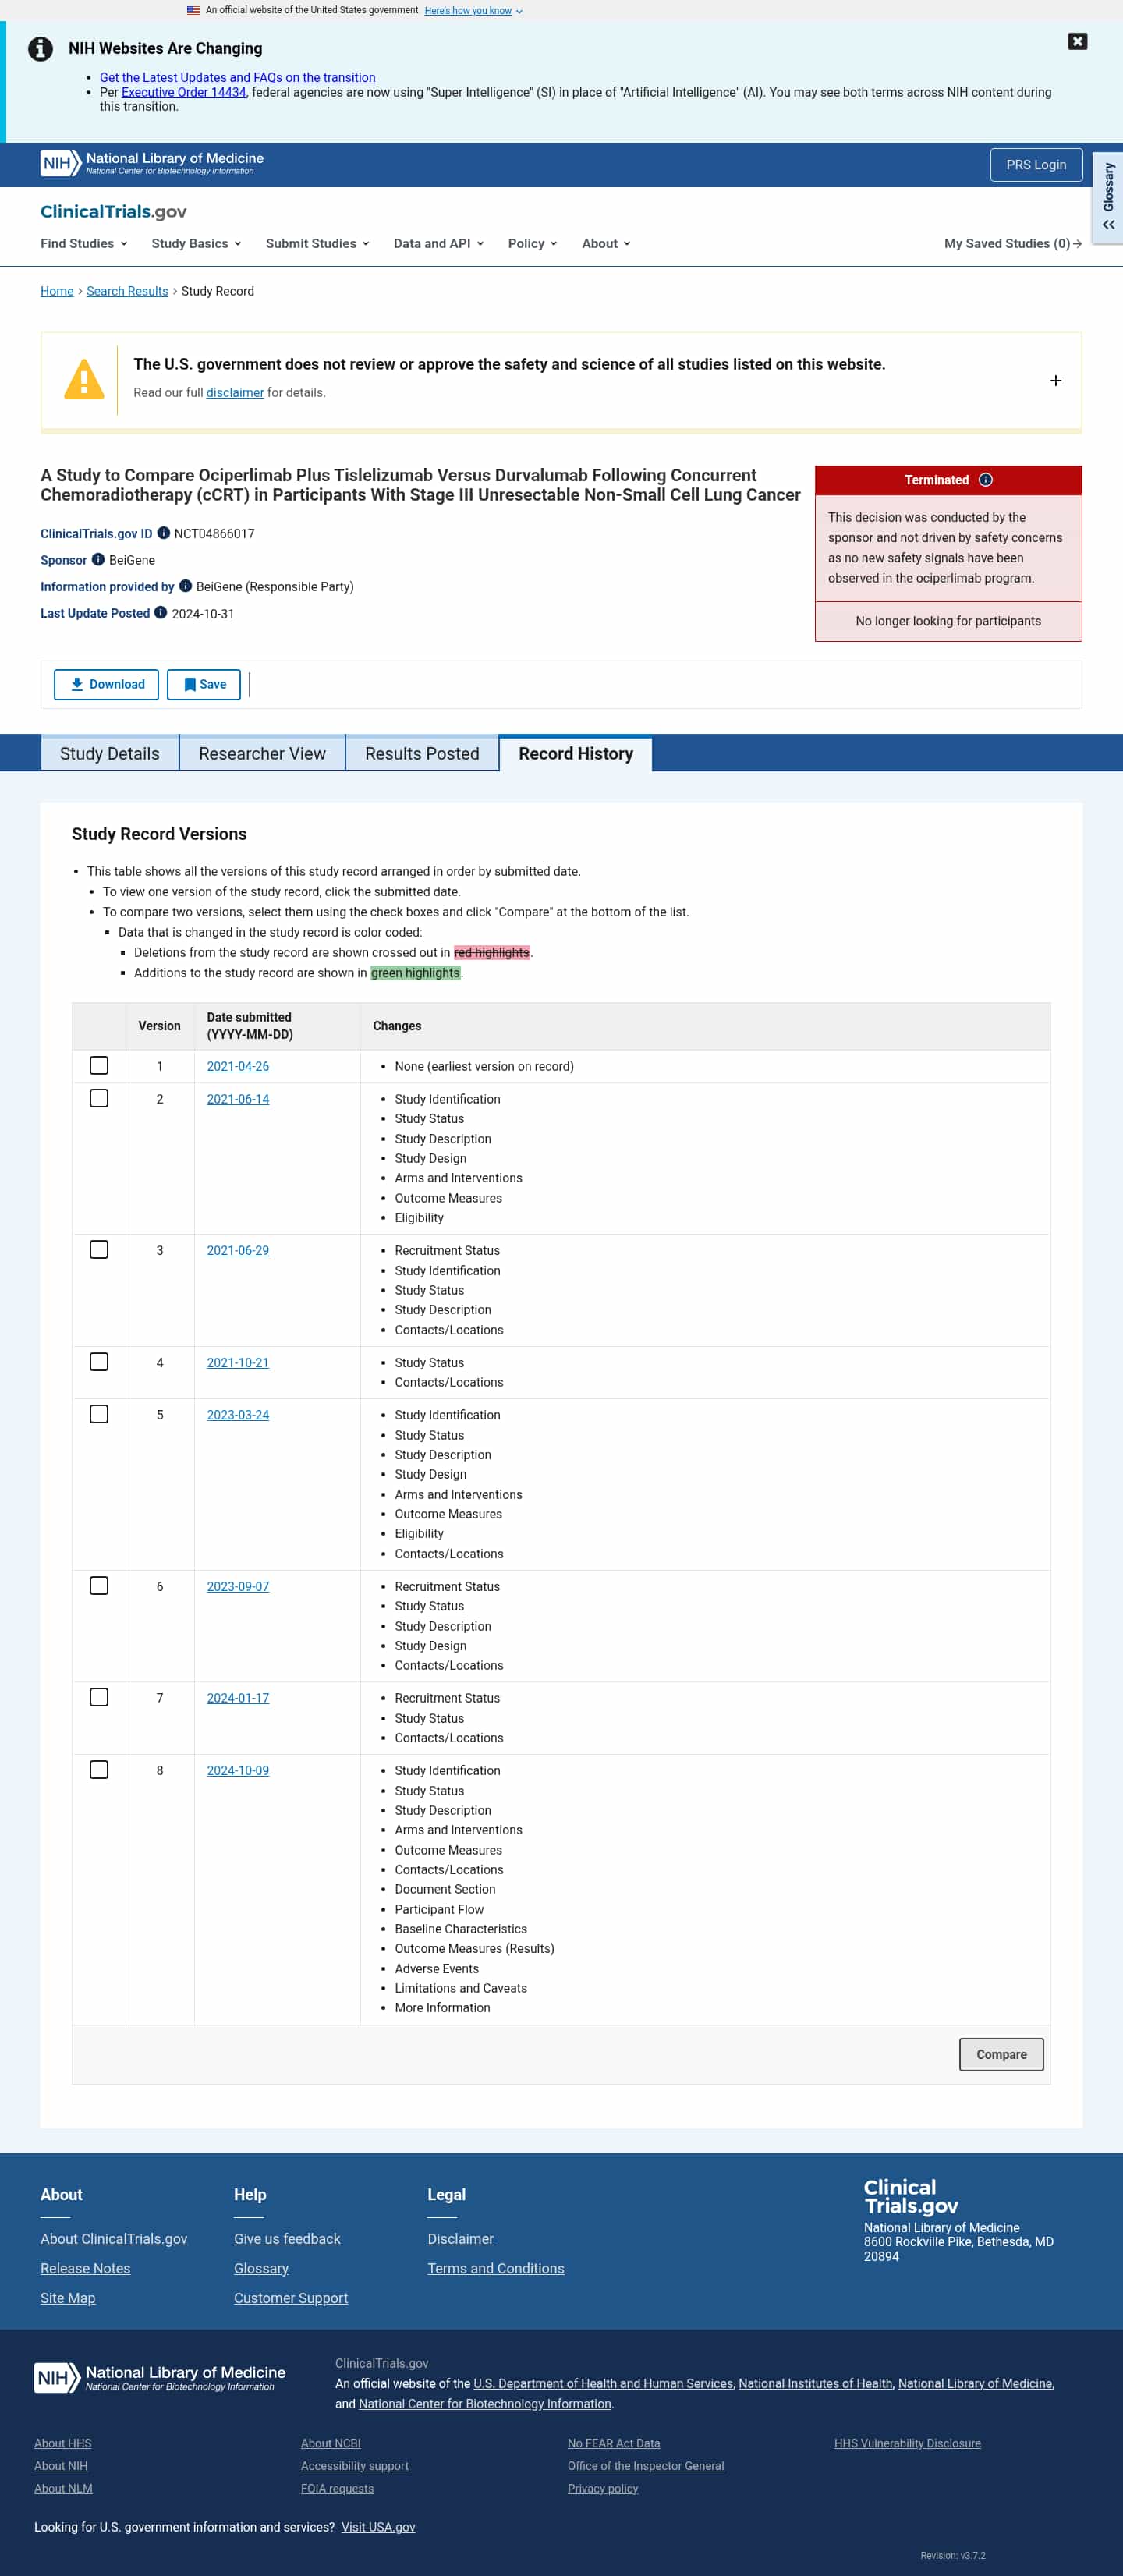Open the Data and API dropdown

(438, 243)
